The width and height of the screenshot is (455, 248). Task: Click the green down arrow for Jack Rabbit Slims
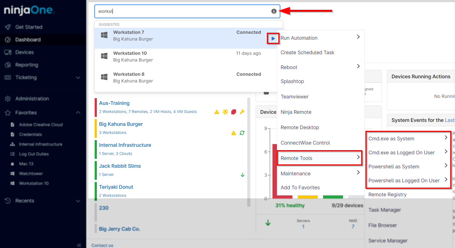(242, 175)
